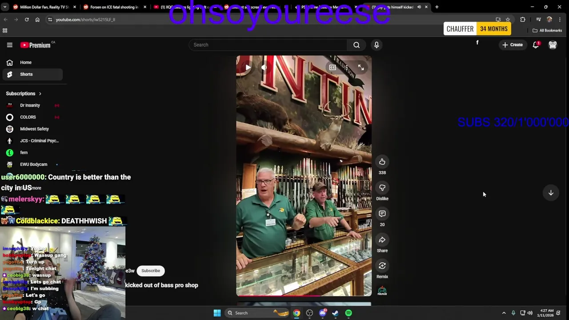569x320 pixels.
Task: Open the COLORS channel
Action: 32,117
